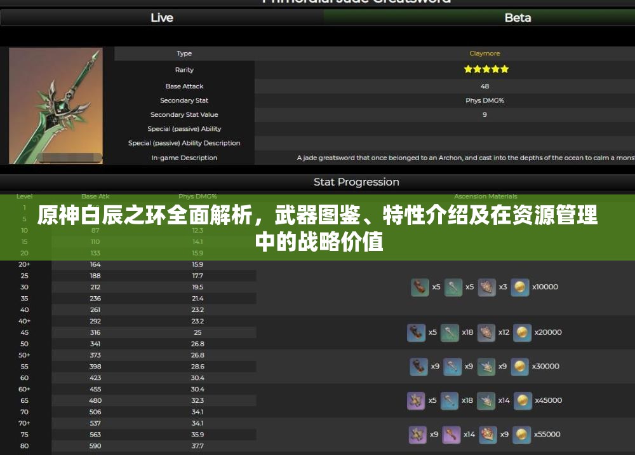
Task: Click the level 20+ cell
Action: [24, 264]
